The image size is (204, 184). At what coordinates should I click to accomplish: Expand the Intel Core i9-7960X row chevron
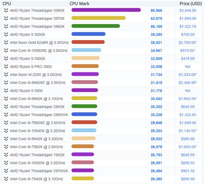coord(6,147)
